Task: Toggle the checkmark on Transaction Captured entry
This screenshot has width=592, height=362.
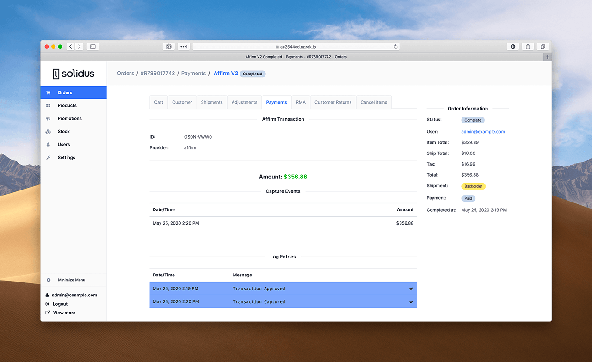Action: (411, 301)
